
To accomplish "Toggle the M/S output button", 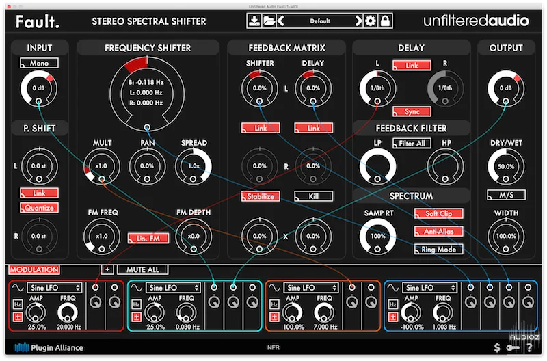I will [506, 196].
